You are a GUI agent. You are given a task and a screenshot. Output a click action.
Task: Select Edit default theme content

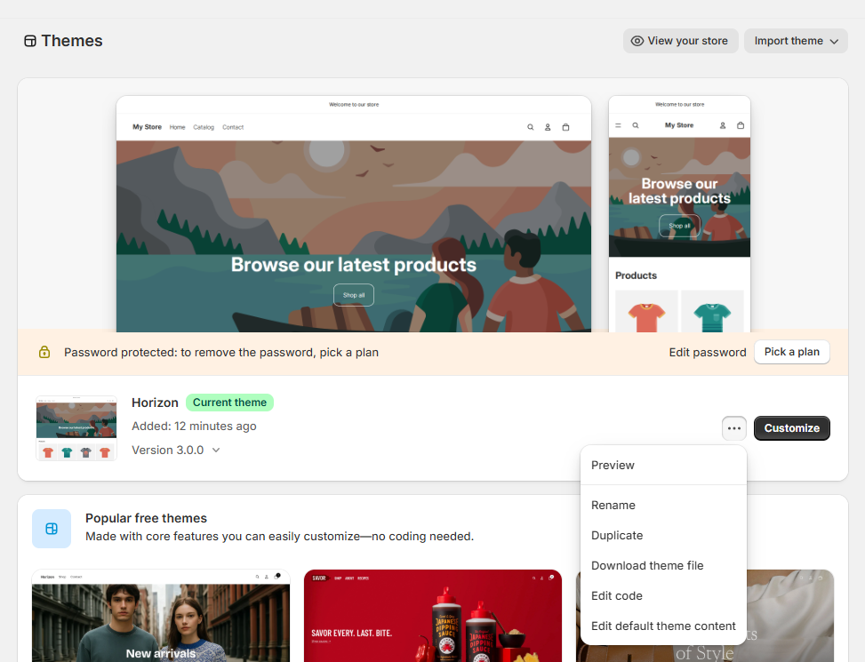(663, 626)
